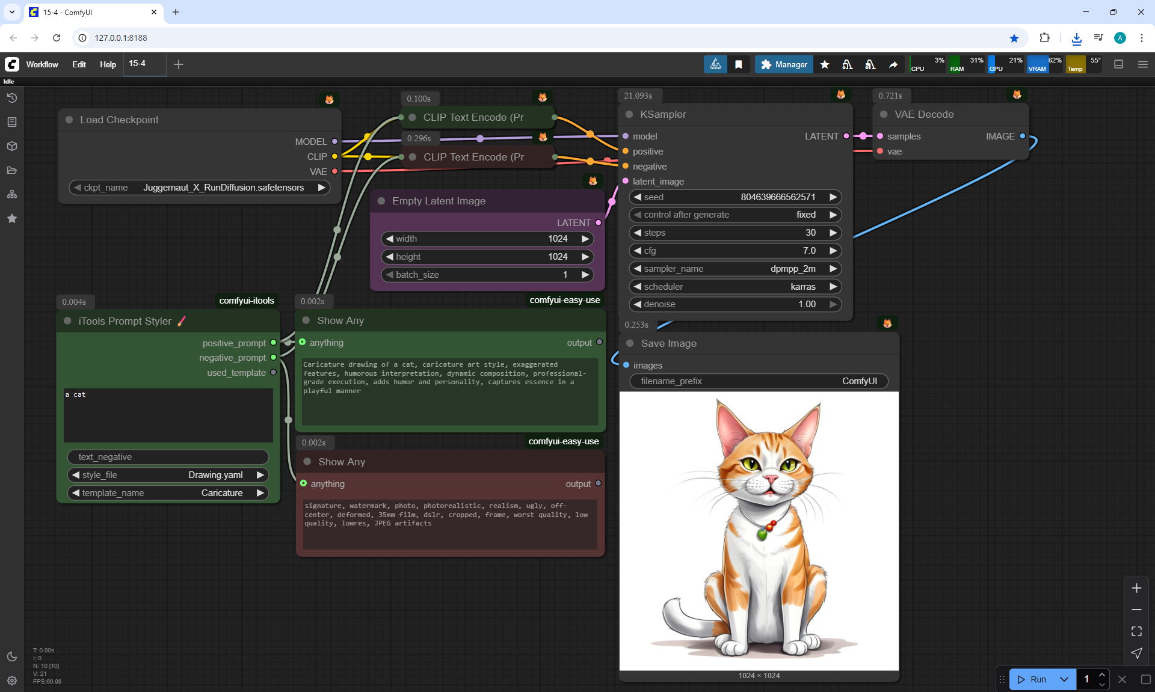Image resolution: width=1155 pixels, height=692 pixels.
Task: Click the fit view icon
Action: [x=1136, y=631]
